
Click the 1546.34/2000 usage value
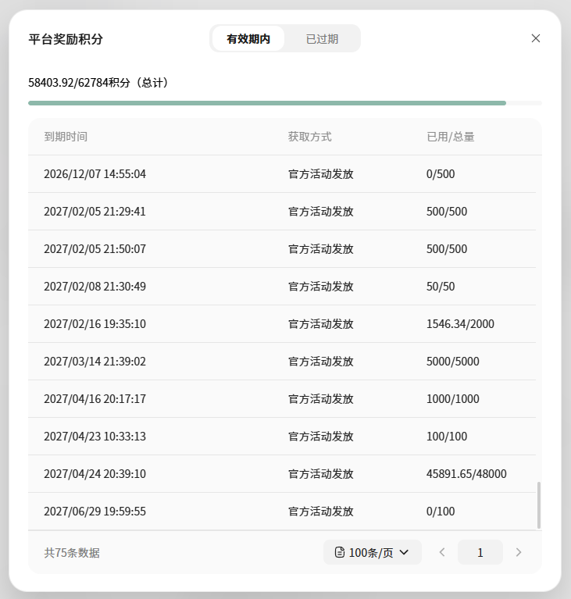click(x=460, y=323)
